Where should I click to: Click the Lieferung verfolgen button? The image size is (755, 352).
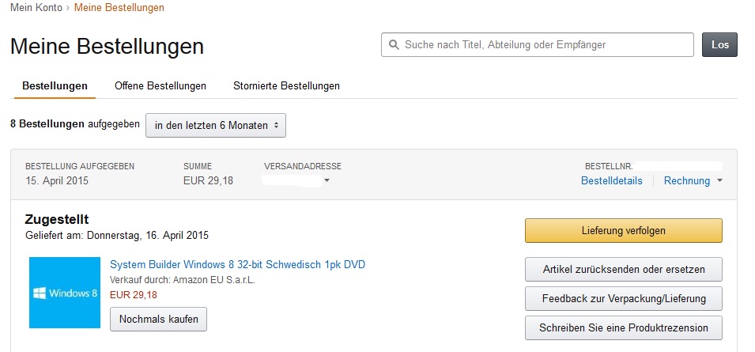click(x=623, y=230)
